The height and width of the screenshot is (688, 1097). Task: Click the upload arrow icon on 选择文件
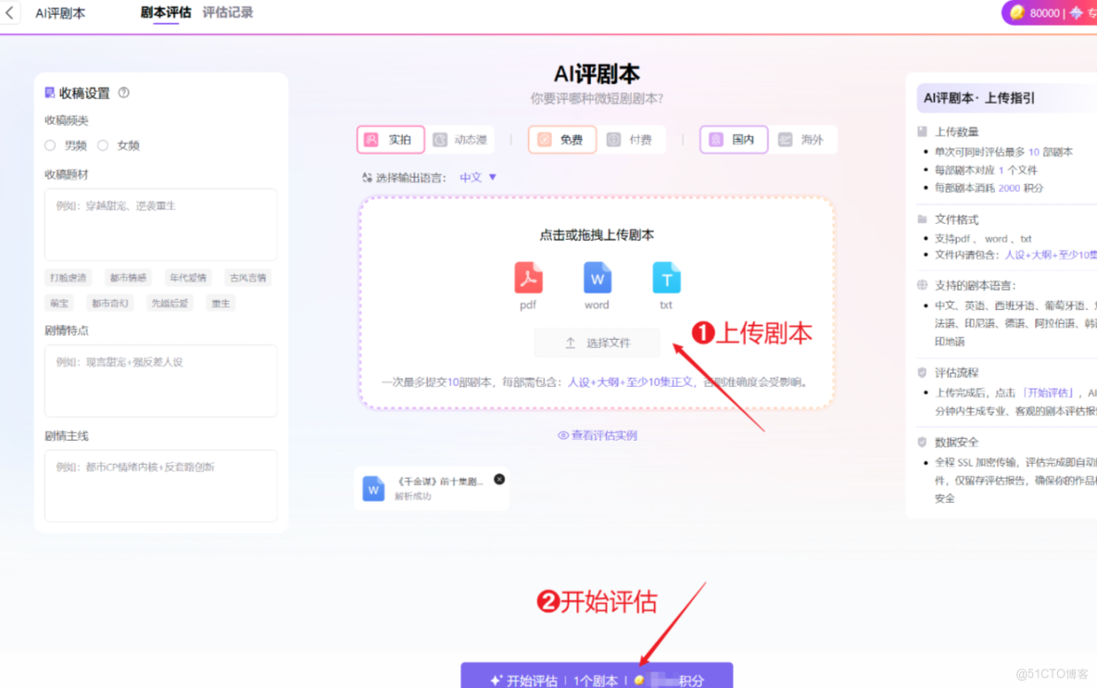tap(572, 342)
